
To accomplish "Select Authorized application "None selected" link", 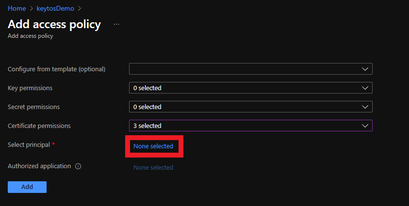I will 153,167.
